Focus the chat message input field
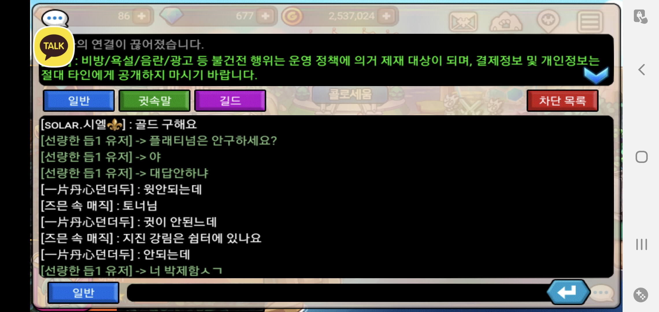The height and width of the screenshot is (312, 659). pyautogui.click(x=338, y=293)
